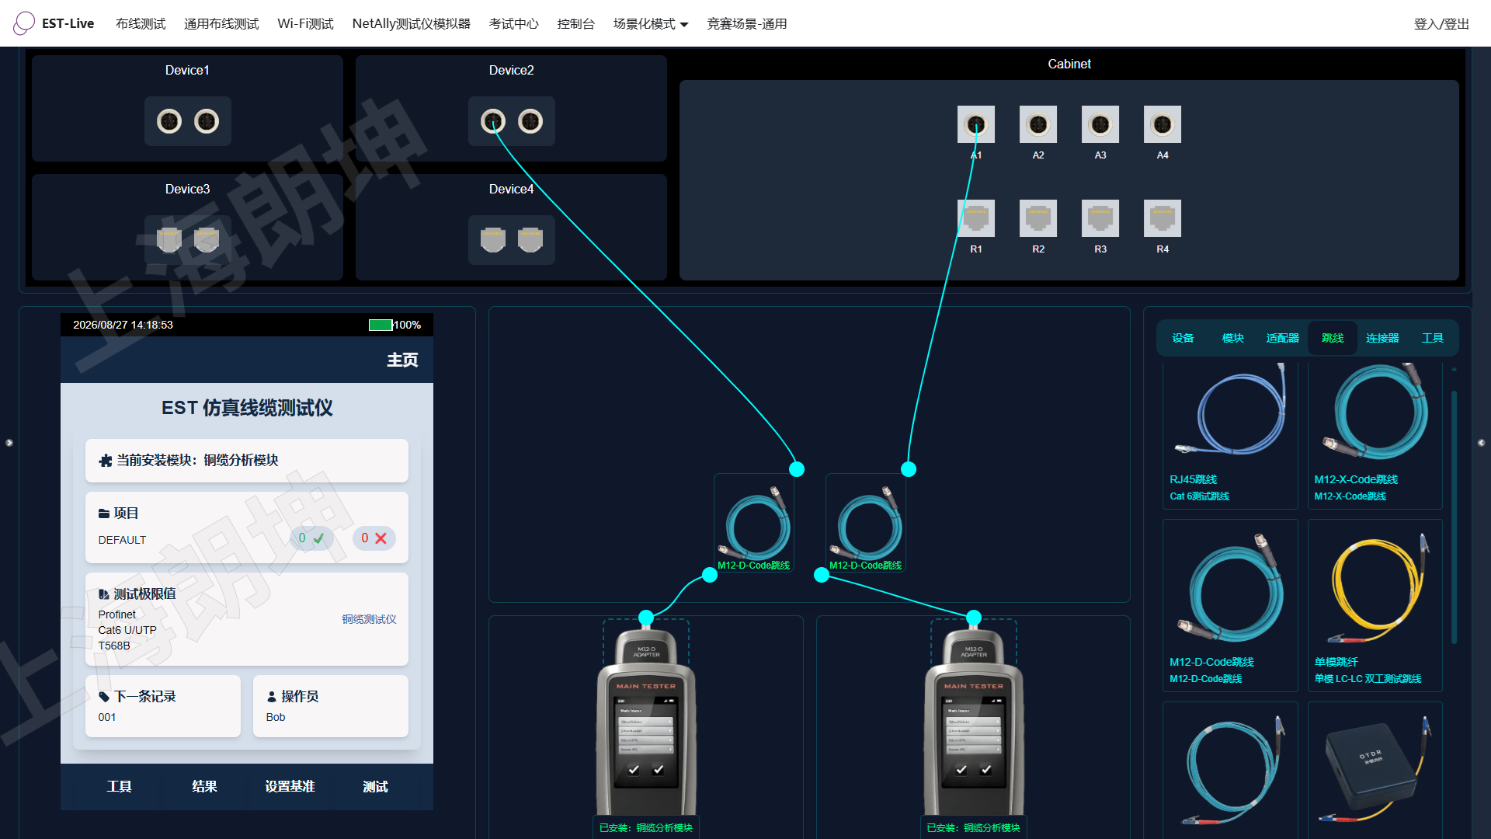Screen dimensions: 1491x839
Task: Select cabinet port A4
Action: pyautogui.click(x=1163, y=124)
